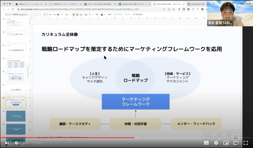Select slide 33 thumbnail
This screenshot has height=148, width=253.
click(16, 37)
